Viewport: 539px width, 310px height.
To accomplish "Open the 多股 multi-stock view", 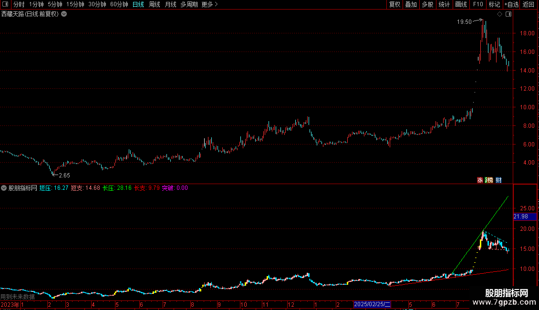I will point(427,4).
